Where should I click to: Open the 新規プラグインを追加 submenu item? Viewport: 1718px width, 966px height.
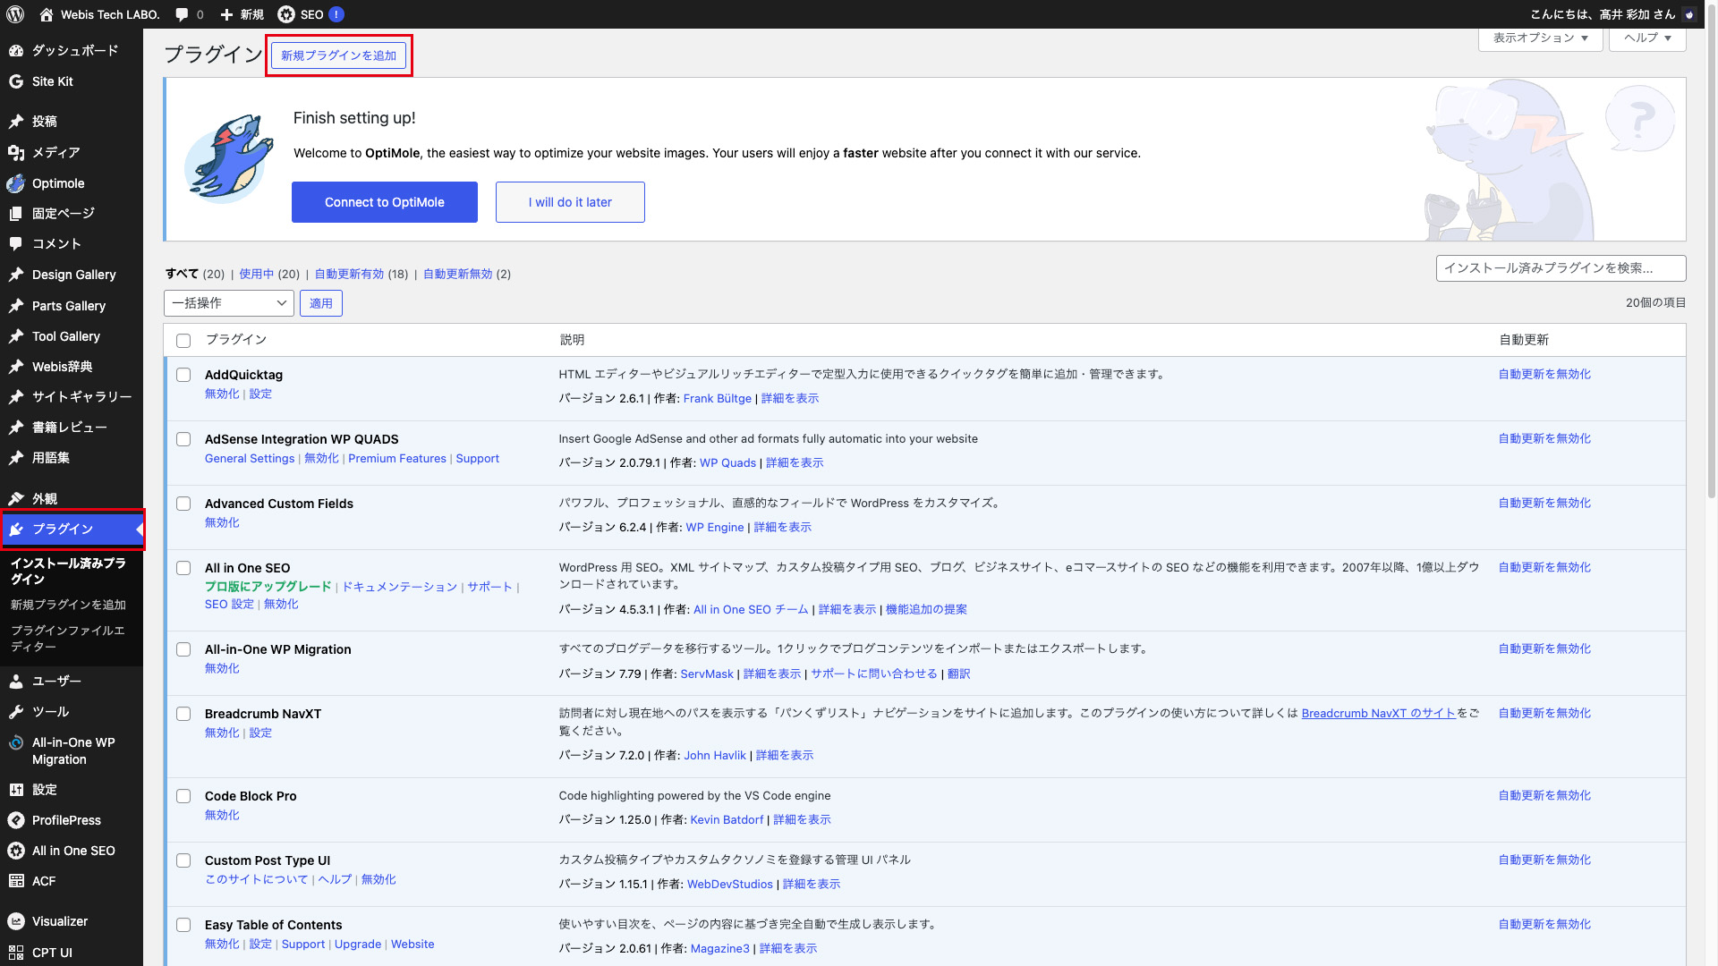(x=68, y=605)
